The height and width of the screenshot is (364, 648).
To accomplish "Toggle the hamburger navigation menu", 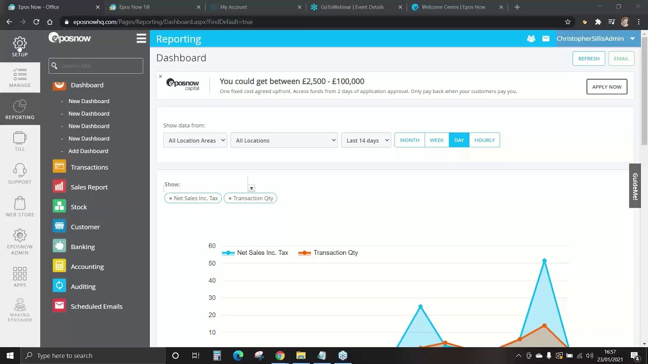I will (x=141, y=38).
